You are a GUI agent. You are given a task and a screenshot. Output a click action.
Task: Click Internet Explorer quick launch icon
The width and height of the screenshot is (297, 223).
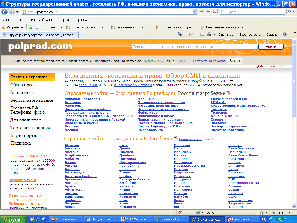(38, 219)
